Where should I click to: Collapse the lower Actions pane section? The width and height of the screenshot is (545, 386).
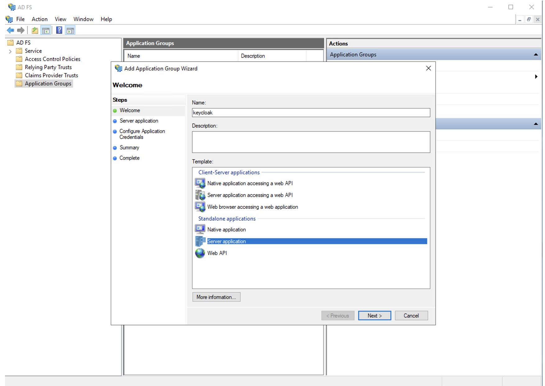[x=536, y=124]
